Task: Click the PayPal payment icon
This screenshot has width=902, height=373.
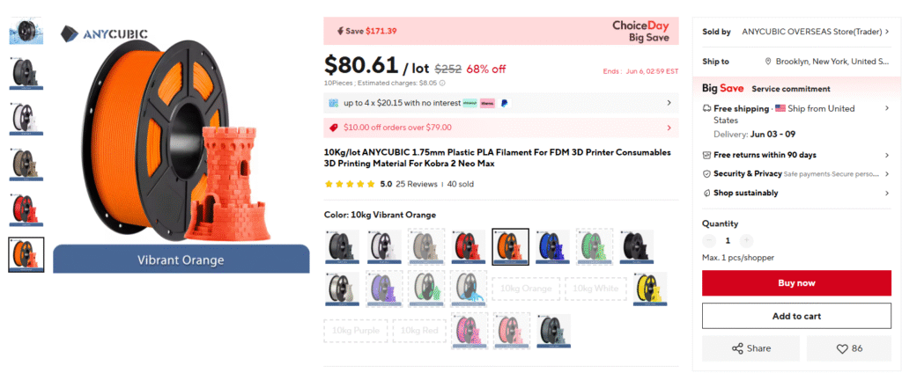Action: click(x=503, y=104)
